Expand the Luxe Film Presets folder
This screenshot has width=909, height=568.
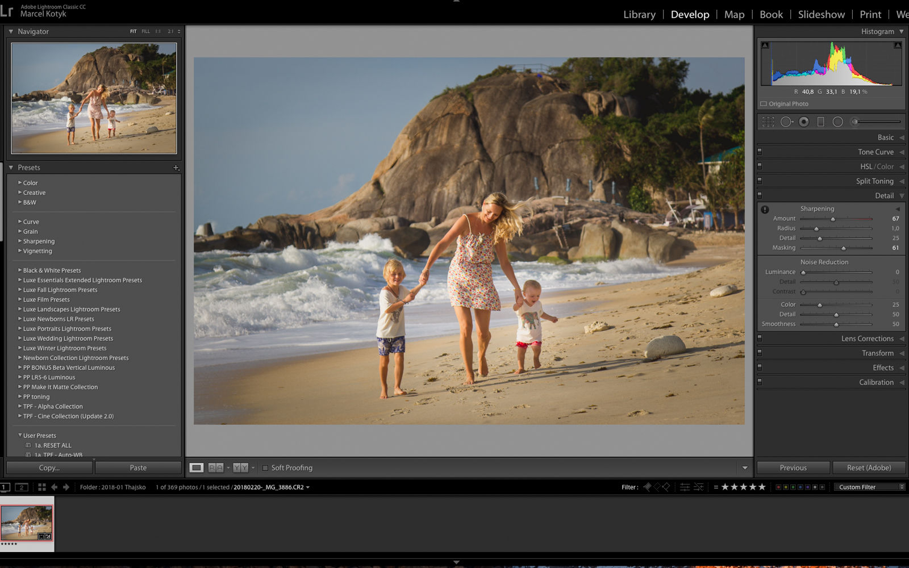coord(20,299)
